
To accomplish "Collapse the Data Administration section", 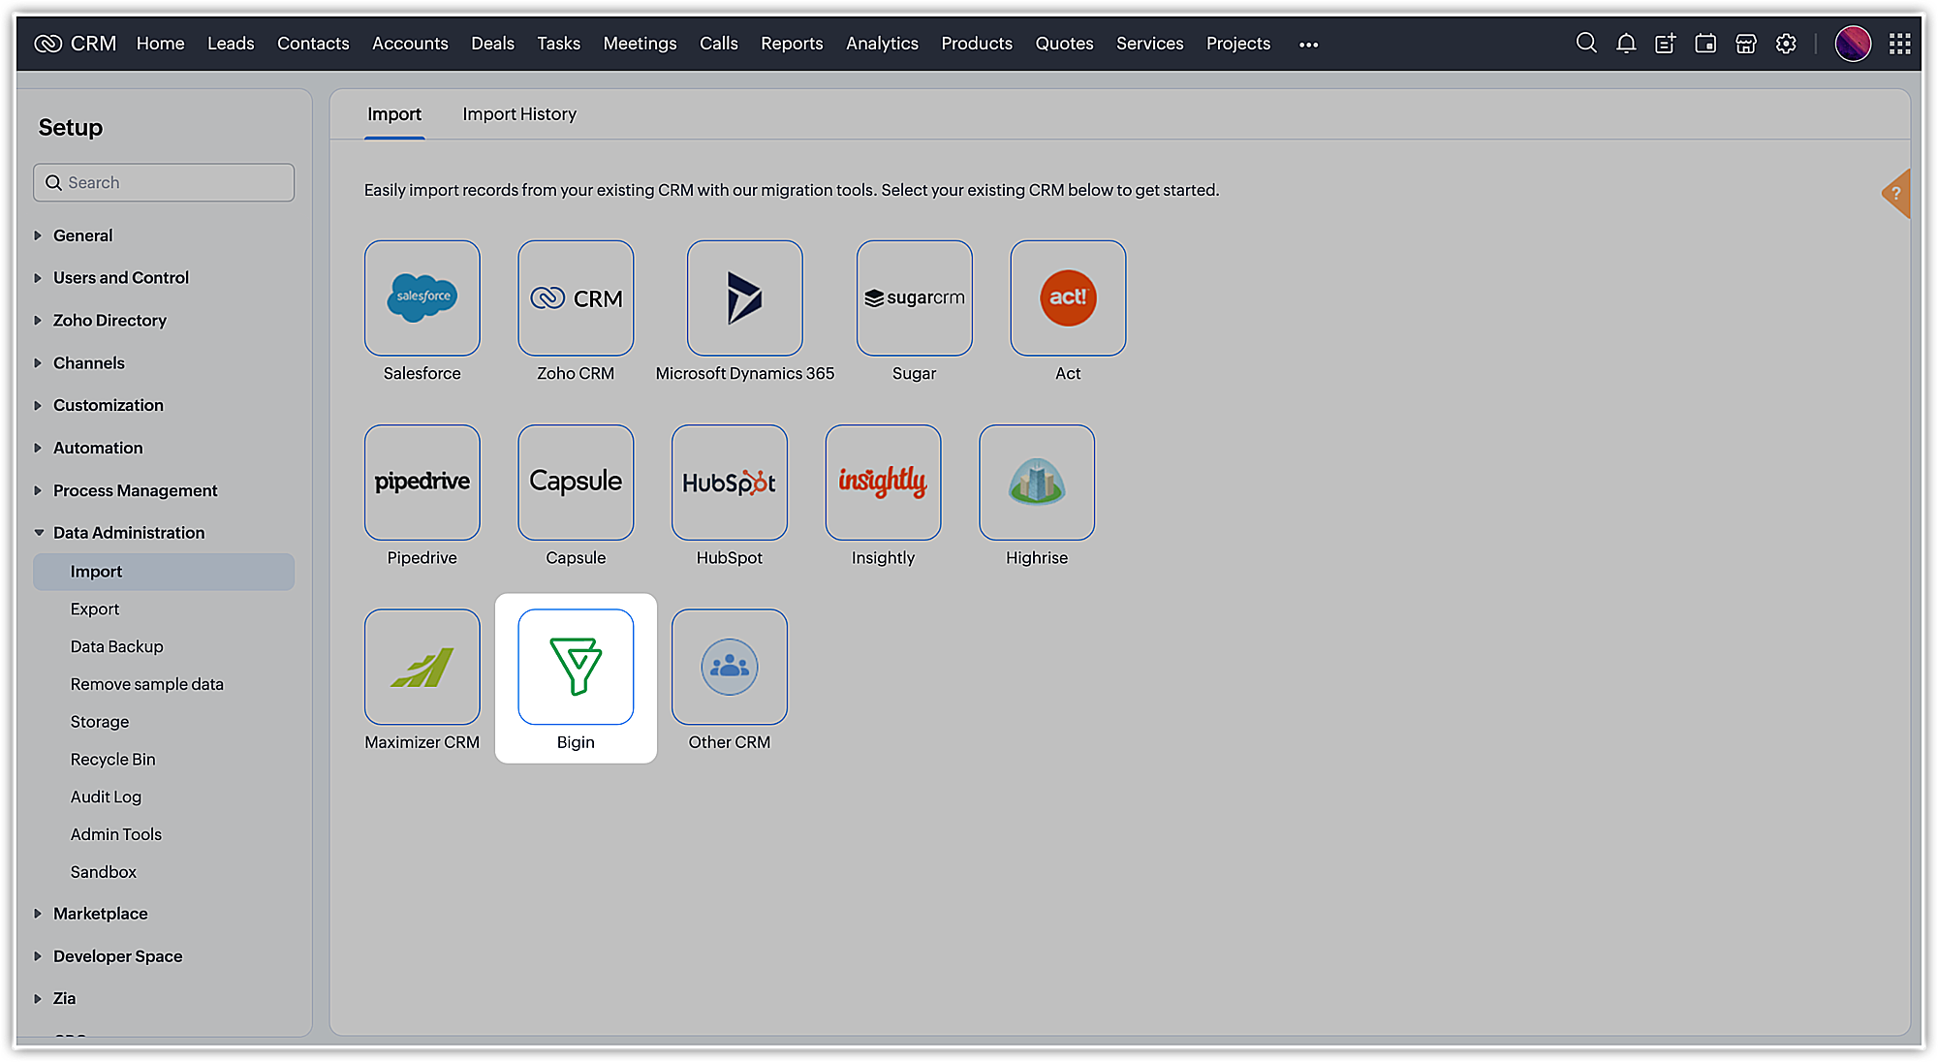I will tap(128, 533).
